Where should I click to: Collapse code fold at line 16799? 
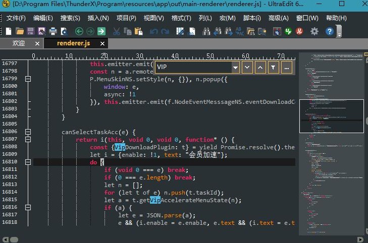tap(28, 79)
